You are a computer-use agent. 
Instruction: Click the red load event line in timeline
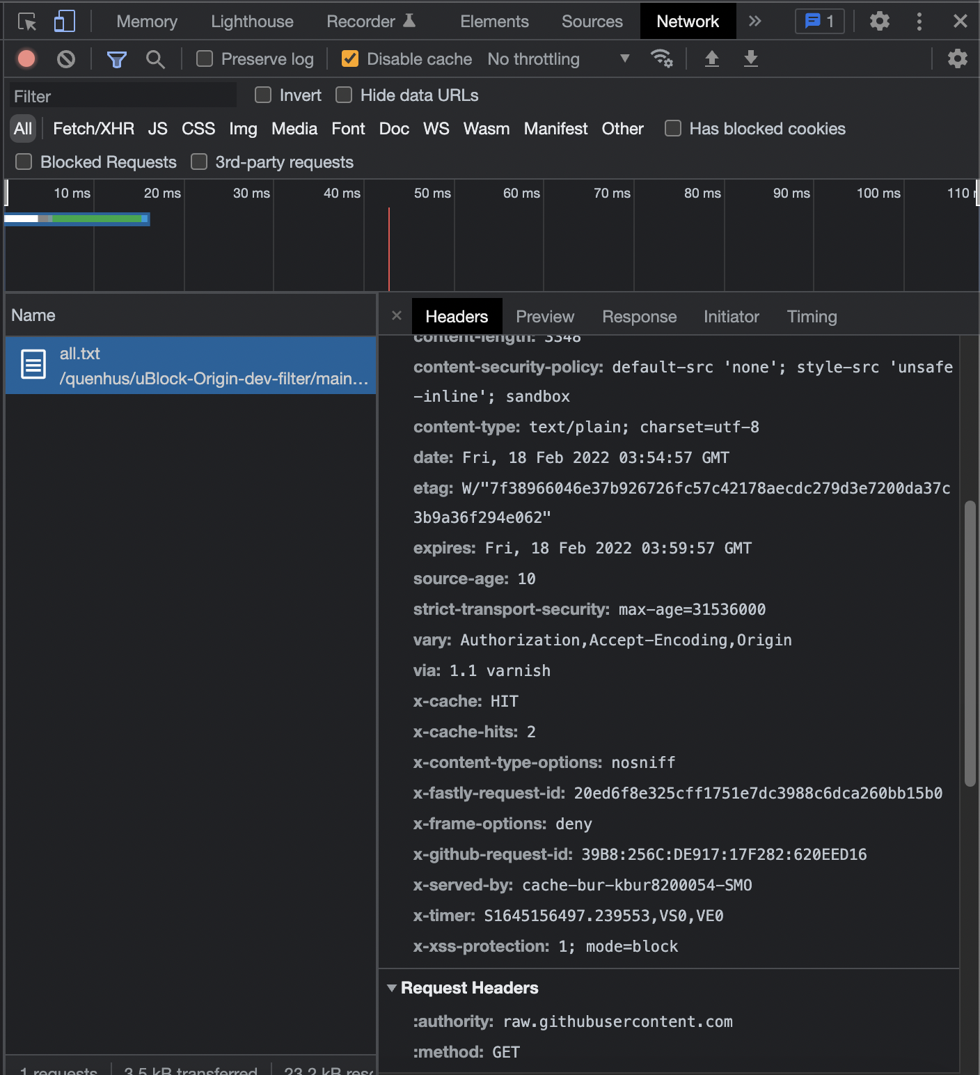tap(388, 249)
